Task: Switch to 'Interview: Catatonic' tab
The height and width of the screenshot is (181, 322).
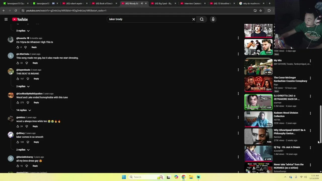Action: (193, 4)
